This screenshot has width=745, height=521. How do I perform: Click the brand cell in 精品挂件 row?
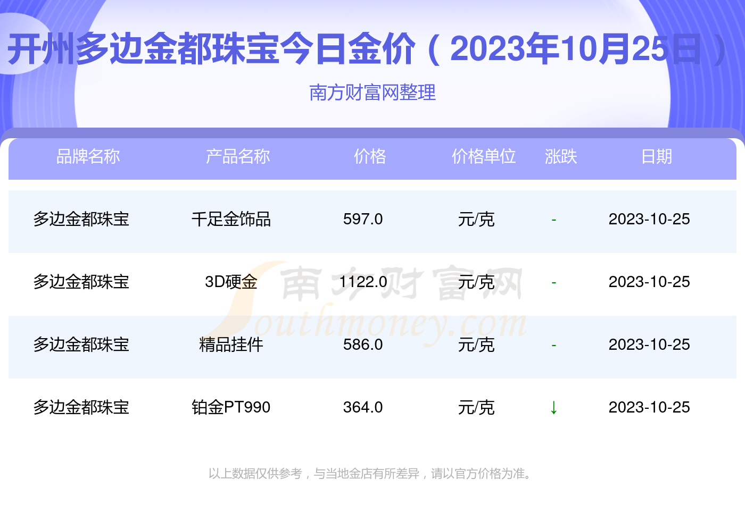81,344
